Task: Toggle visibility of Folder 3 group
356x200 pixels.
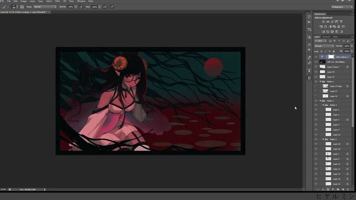Action: (x=316, y=101)
